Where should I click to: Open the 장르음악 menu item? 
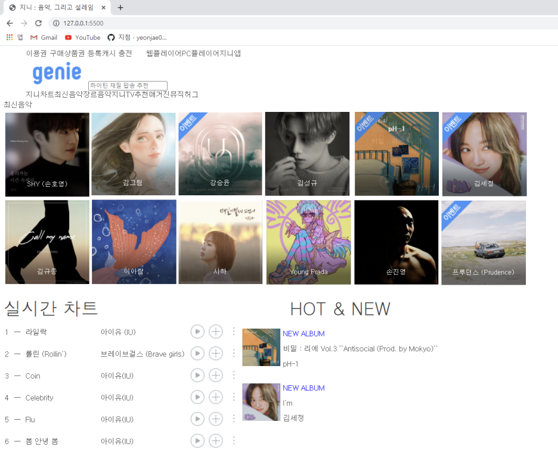coord(97,94)
